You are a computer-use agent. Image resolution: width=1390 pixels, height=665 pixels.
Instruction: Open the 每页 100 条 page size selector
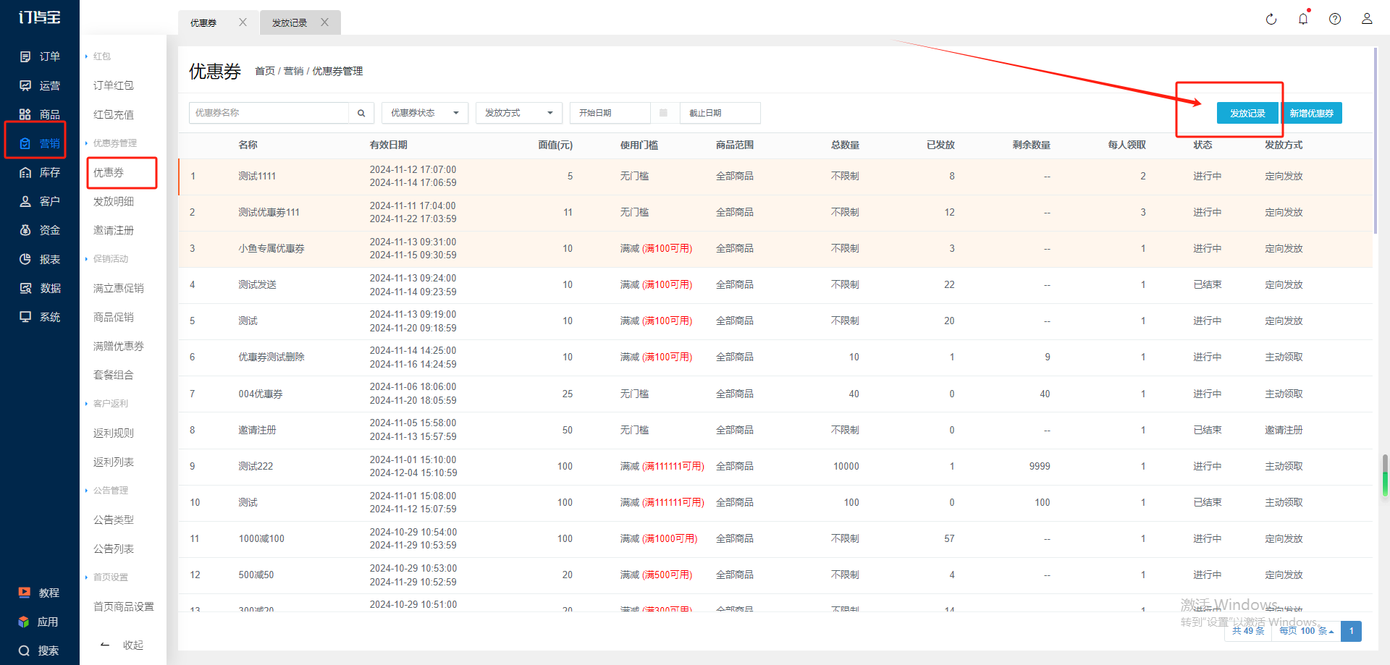click(x=1306, y=631)
